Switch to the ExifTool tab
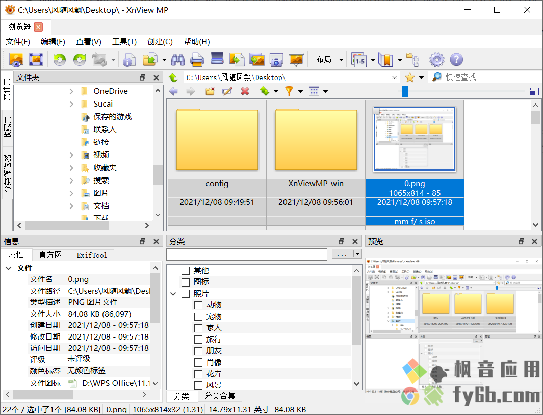 (x=91, y=255)
